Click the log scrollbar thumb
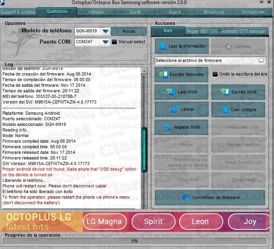 pos(144,150)
